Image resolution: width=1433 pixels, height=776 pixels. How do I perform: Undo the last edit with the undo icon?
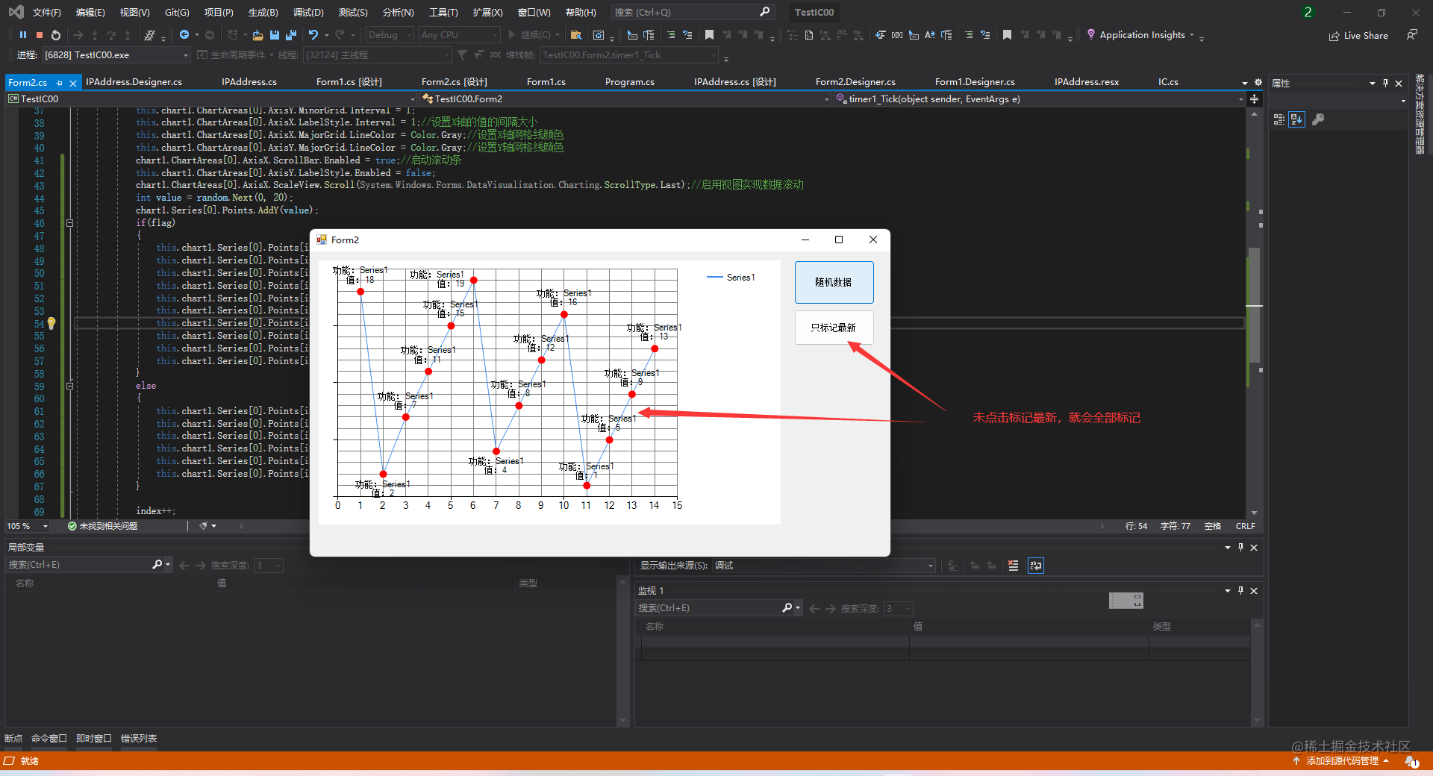pyautogui.click(x=313, y=35)
